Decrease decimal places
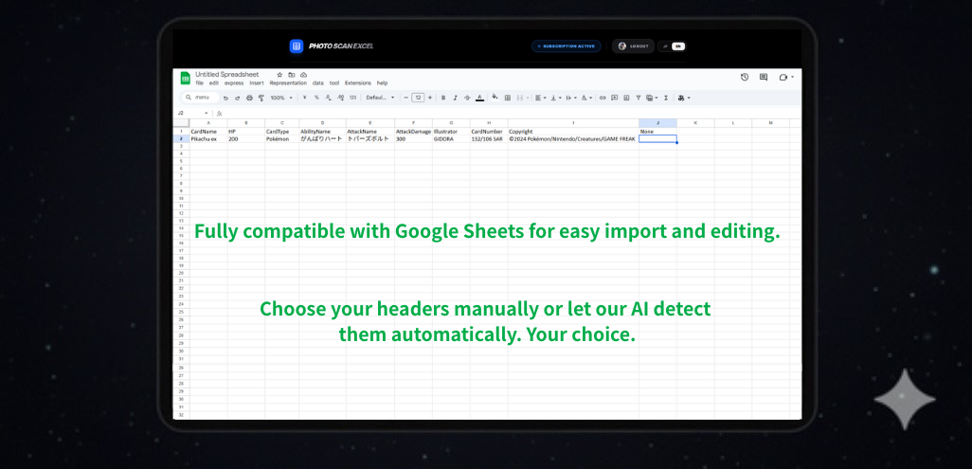This screenshot has width=972, height=469. [x=329, y=98]
